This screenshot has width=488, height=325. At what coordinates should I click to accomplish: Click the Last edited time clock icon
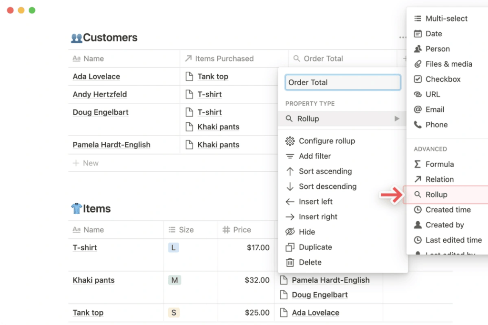coord(417,240)
